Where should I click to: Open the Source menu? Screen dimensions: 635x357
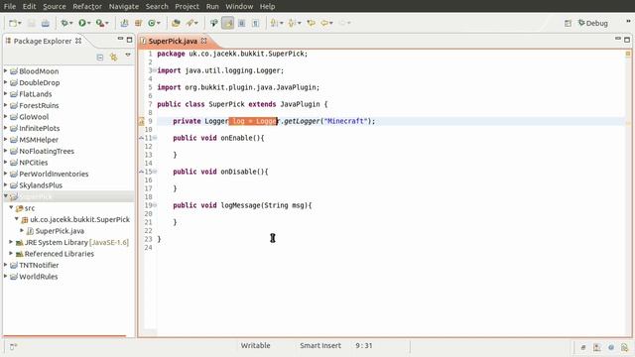point(55,7)
